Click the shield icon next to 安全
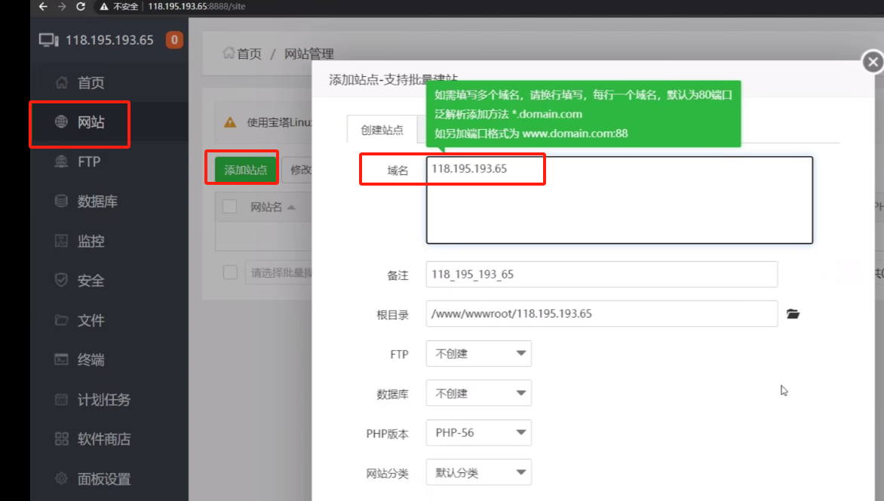This screenshot has width=884, height=501. click(x=61, y=280)
